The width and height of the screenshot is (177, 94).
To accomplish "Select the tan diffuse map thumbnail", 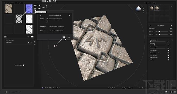I will pos(9,9).
